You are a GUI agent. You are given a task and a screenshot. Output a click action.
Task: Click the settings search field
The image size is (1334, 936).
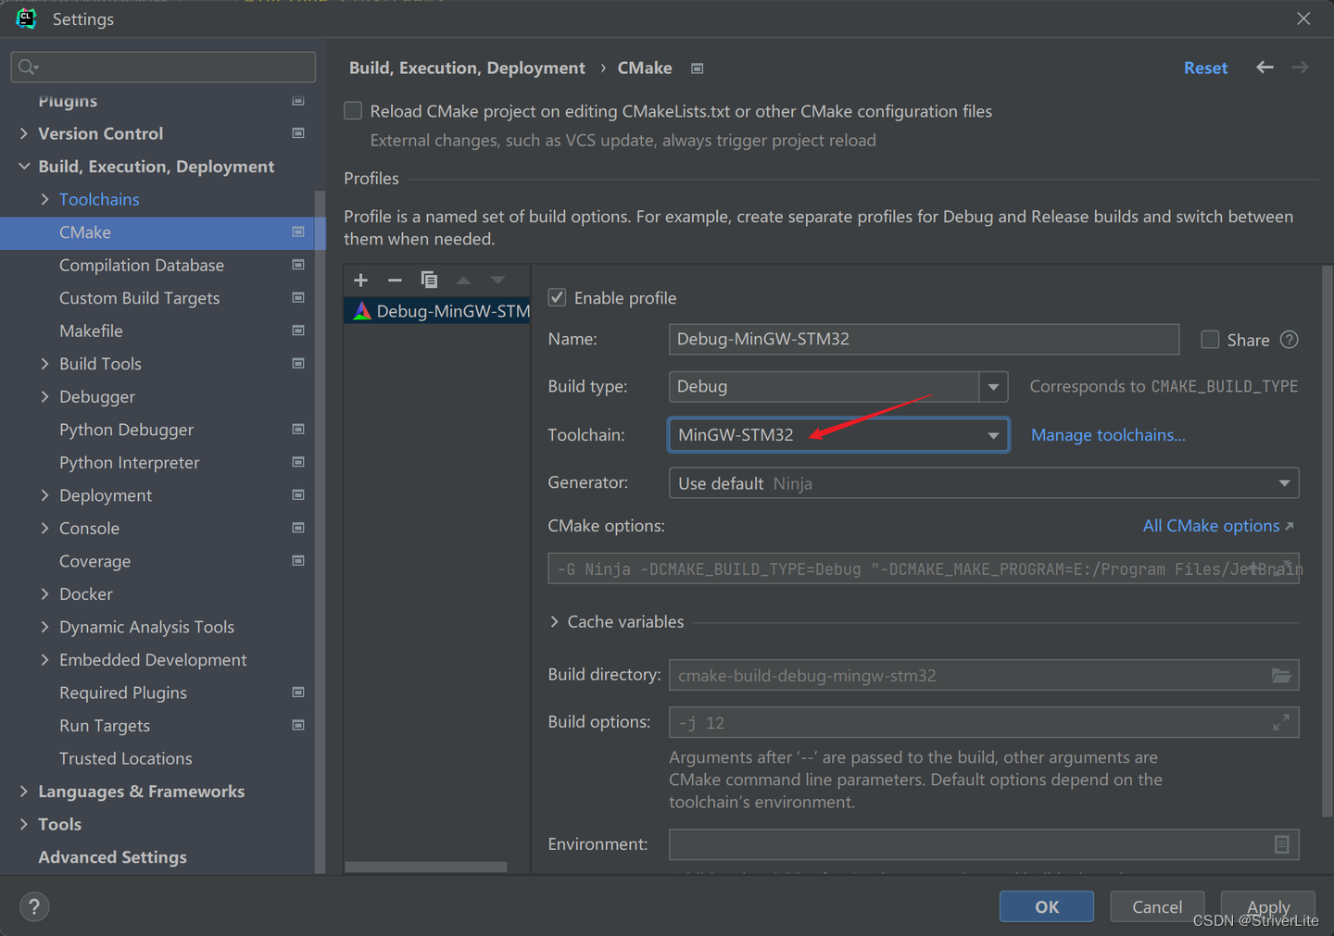point(163,67)
